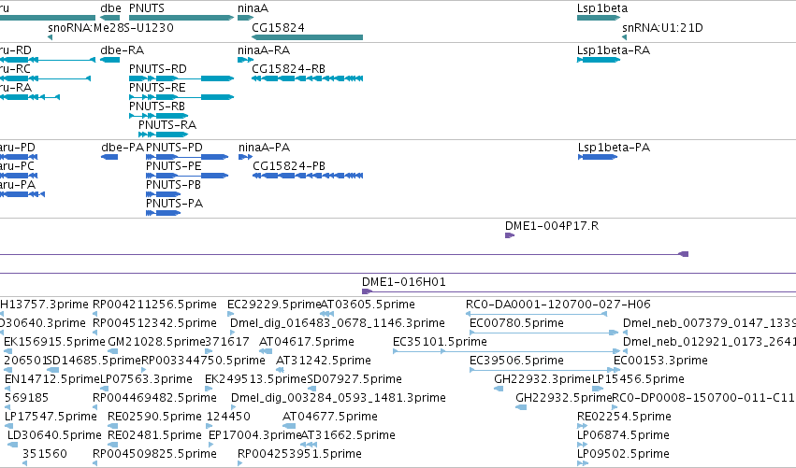
Task: Click the GH22932.3prime EST label
Action: [543, 378]
